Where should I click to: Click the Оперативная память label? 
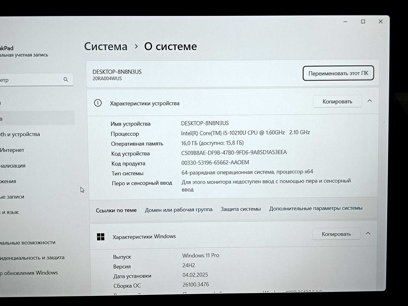(x=137, y=144)
